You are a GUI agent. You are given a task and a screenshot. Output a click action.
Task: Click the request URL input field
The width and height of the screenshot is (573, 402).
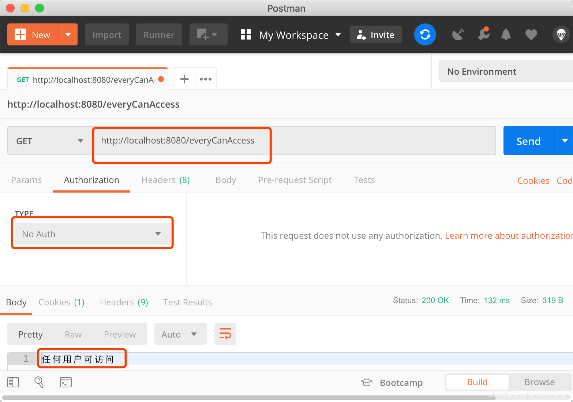click(294, 141)
